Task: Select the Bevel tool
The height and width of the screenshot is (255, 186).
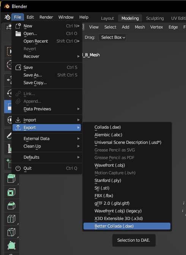Action: 11,206
